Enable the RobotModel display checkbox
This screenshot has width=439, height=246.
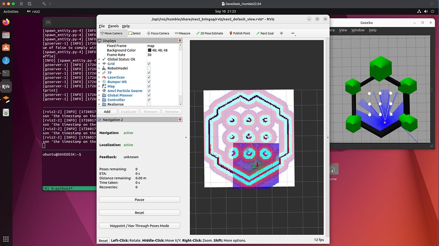pos(149,68)
